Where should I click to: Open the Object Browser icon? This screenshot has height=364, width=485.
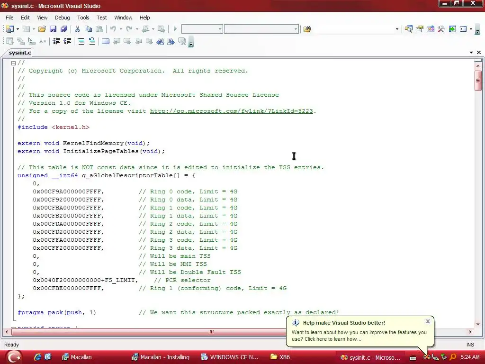pyautogui.click(x=430, y=29)
